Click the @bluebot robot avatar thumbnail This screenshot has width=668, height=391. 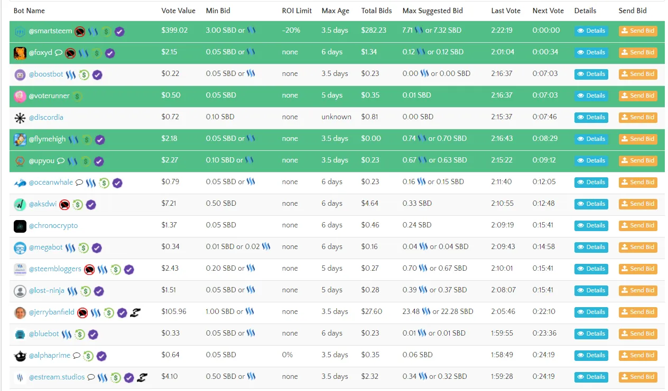point(20,334)
